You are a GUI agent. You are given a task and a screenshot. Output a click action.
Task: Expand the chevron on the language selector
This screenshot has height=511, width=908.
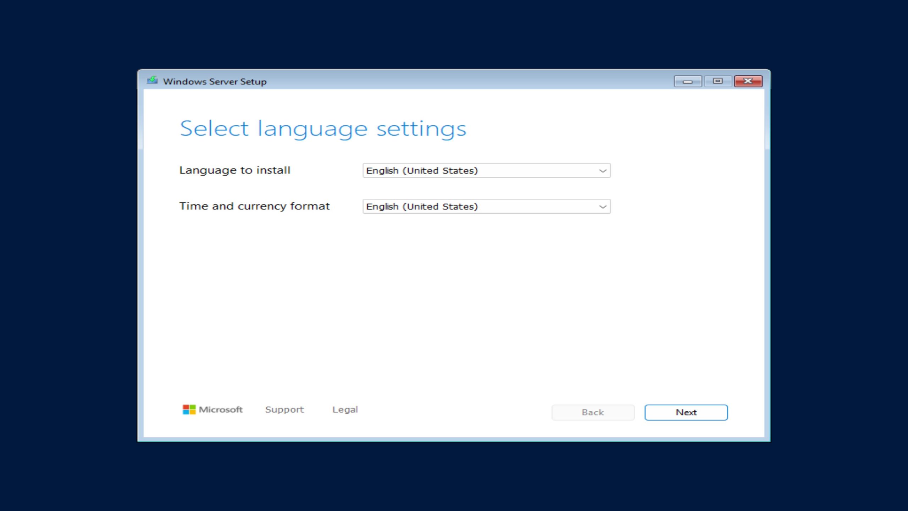(602, 170)
